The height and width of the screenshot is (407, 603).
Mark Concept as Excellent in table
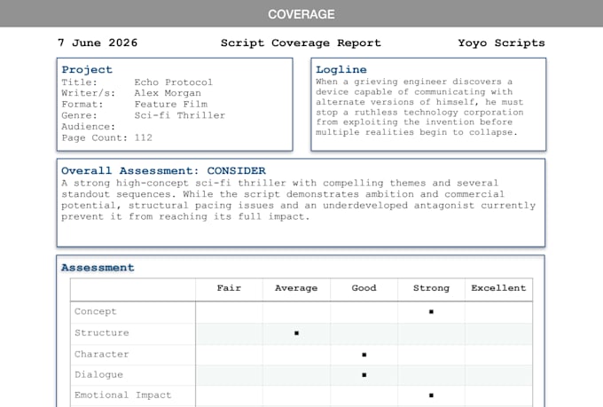[498, 312]
